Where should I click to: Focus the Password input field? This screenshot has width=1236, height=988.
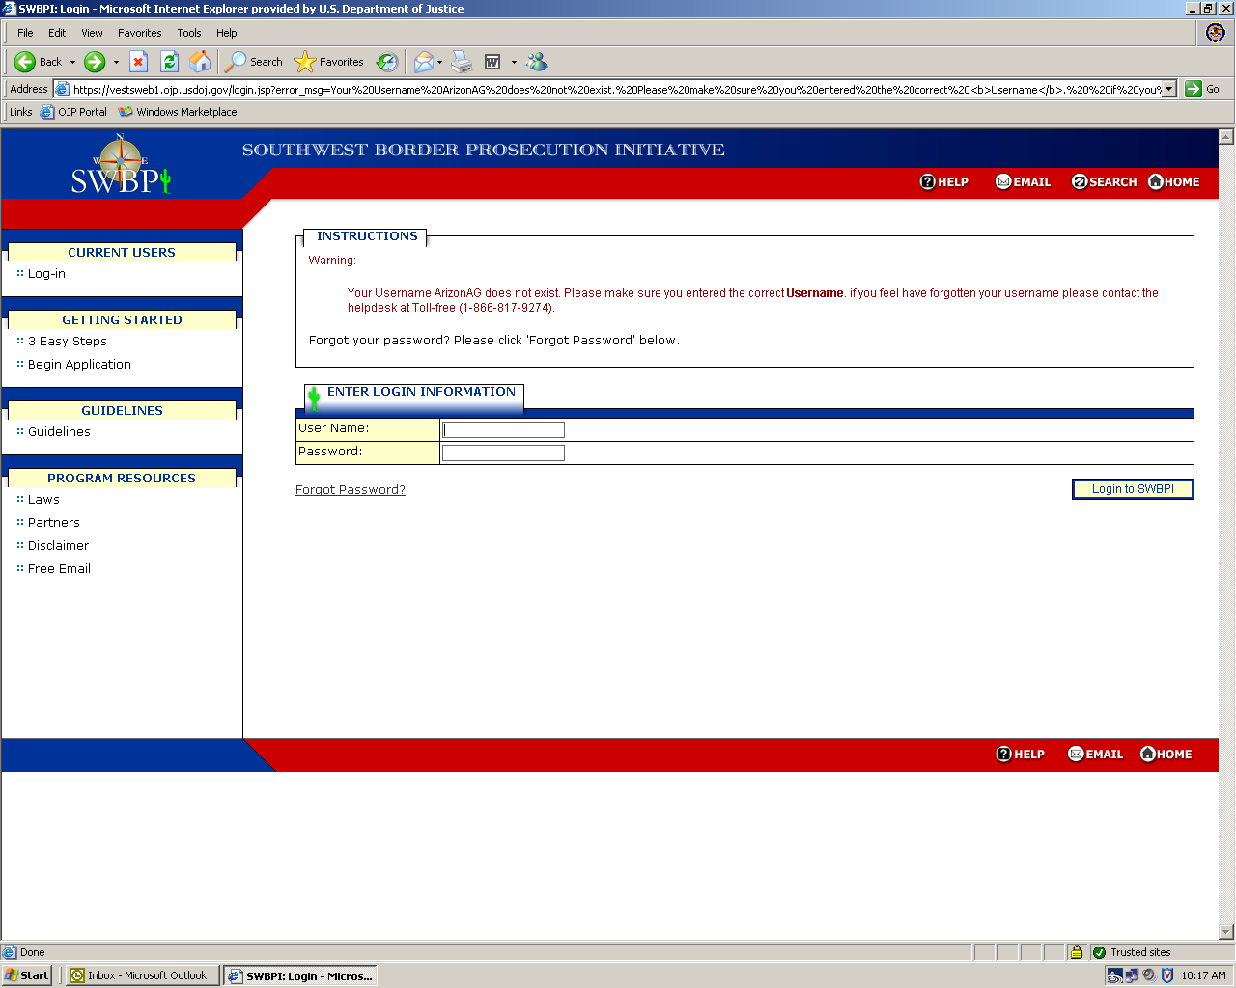click(503, 453)
